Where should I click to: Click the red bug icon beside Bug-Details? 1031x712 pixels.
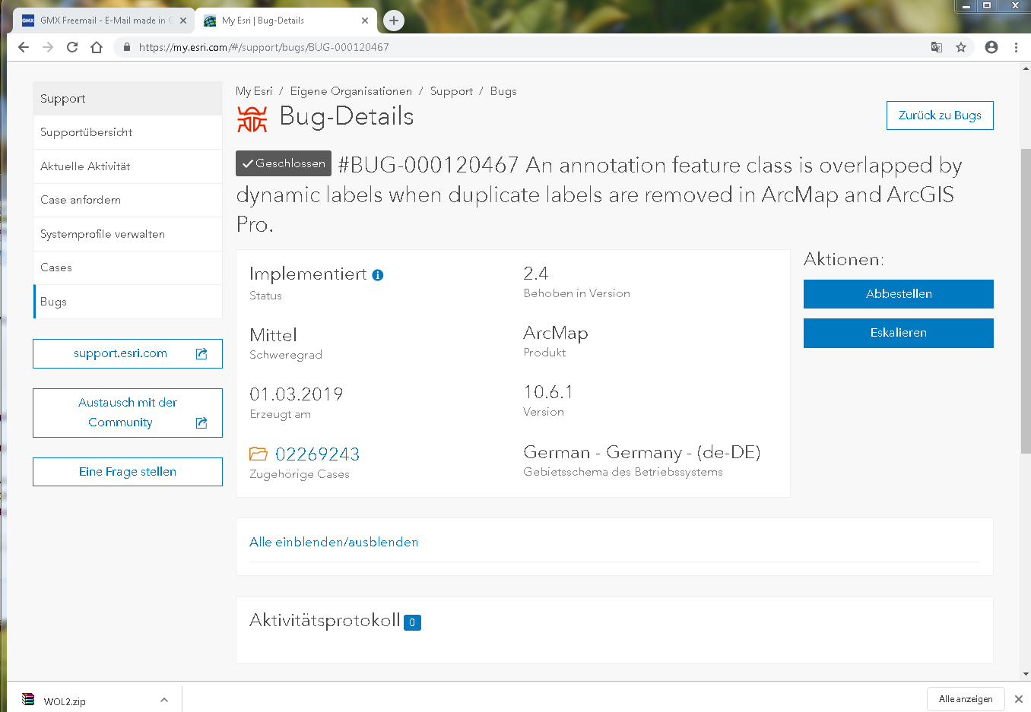click(252, 119)
